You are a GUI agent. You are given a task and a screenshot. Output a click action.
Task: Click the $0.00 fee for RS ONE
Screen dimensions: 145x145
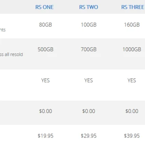coord(45,111)
